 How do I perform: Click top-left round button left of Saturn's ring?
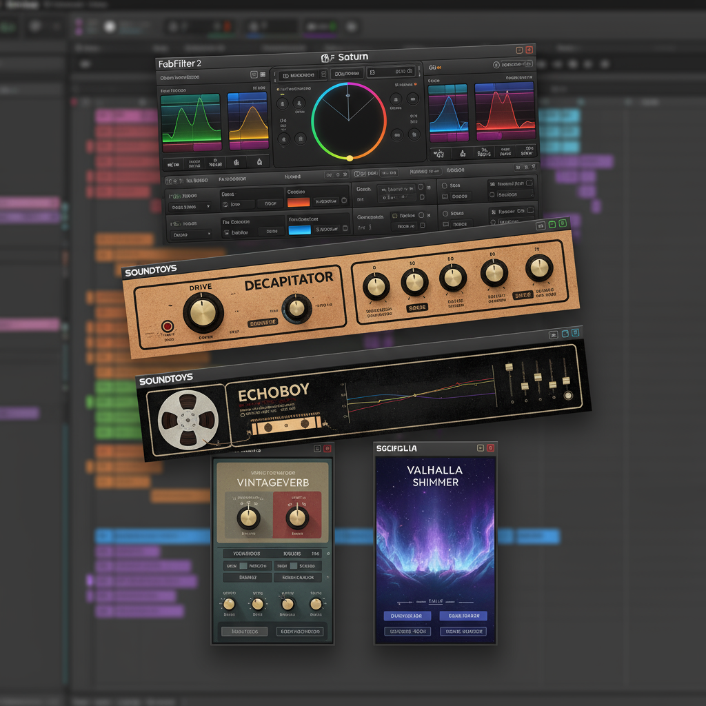tap(282, 105)
